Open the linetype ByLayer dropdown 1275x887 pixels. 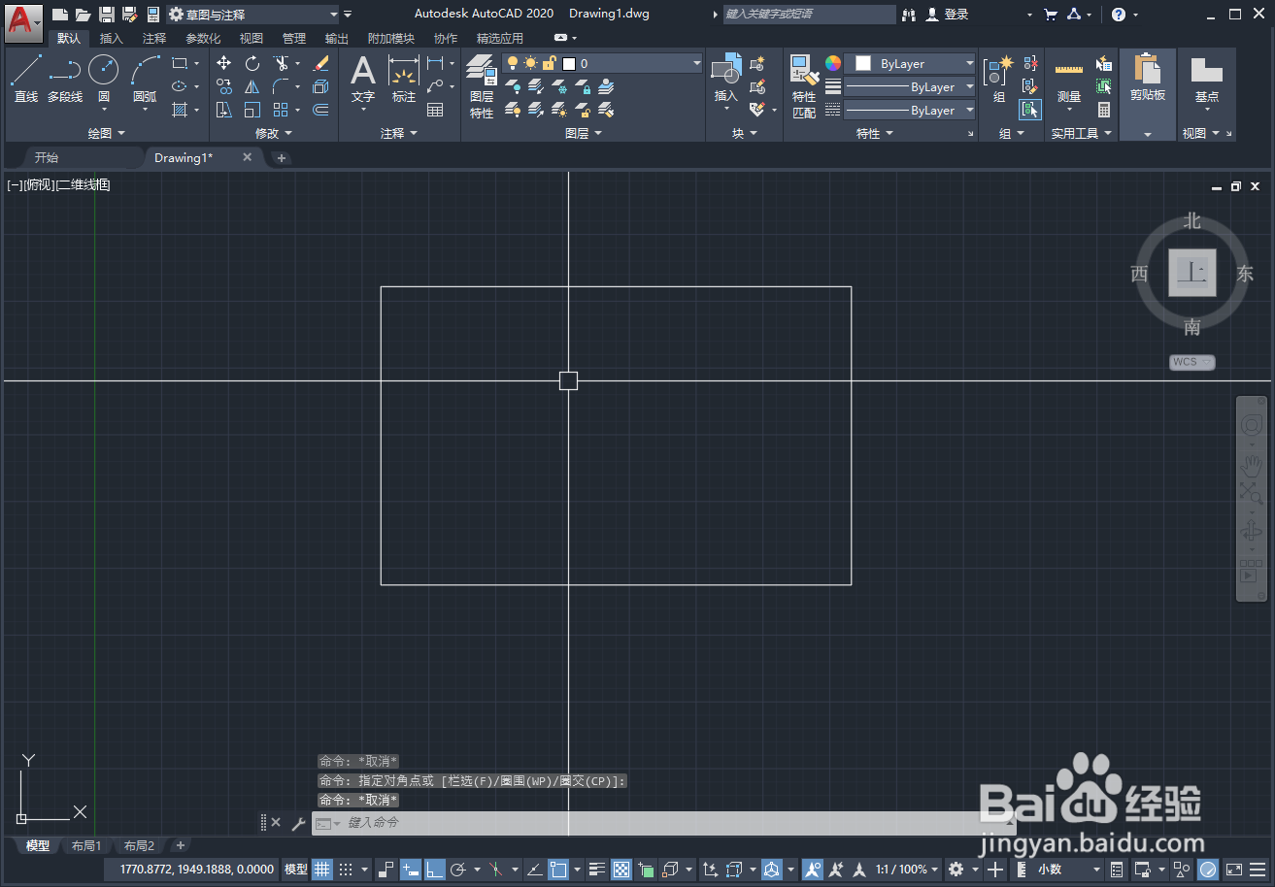click(910, 111)
